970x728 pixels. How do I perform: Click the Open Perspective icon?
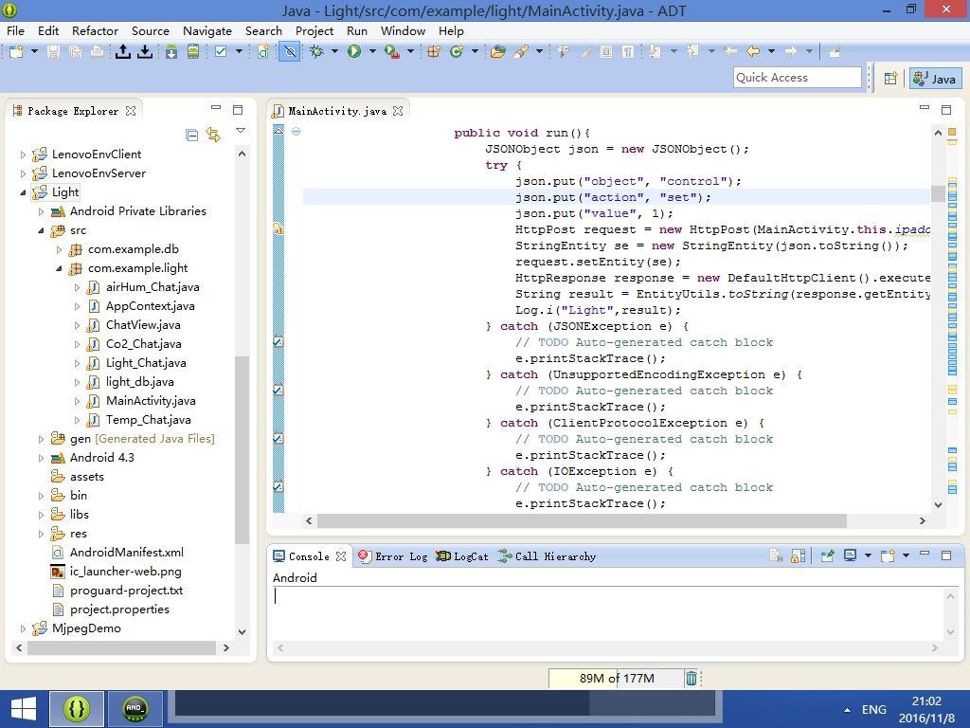(890, 79)
